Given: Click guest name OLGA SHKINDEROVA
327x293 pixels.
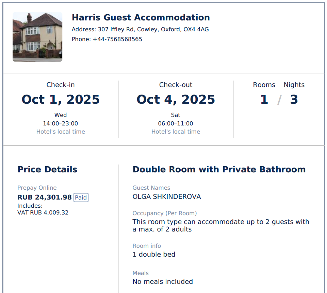Looking at the screenshot, I should point(167,197).
